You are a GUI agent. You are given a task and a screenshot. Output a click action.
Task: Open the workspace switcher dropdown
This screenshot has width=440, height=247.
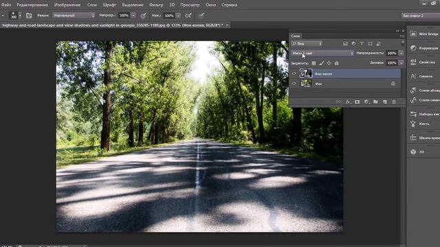tap(420, 15)
